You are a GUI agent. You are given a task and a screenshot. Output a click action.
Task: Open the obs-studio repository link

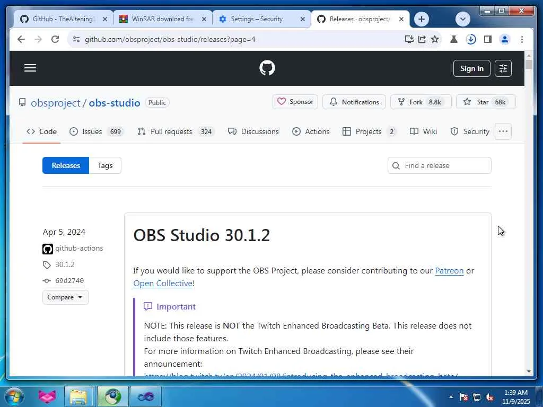(115, 103)
